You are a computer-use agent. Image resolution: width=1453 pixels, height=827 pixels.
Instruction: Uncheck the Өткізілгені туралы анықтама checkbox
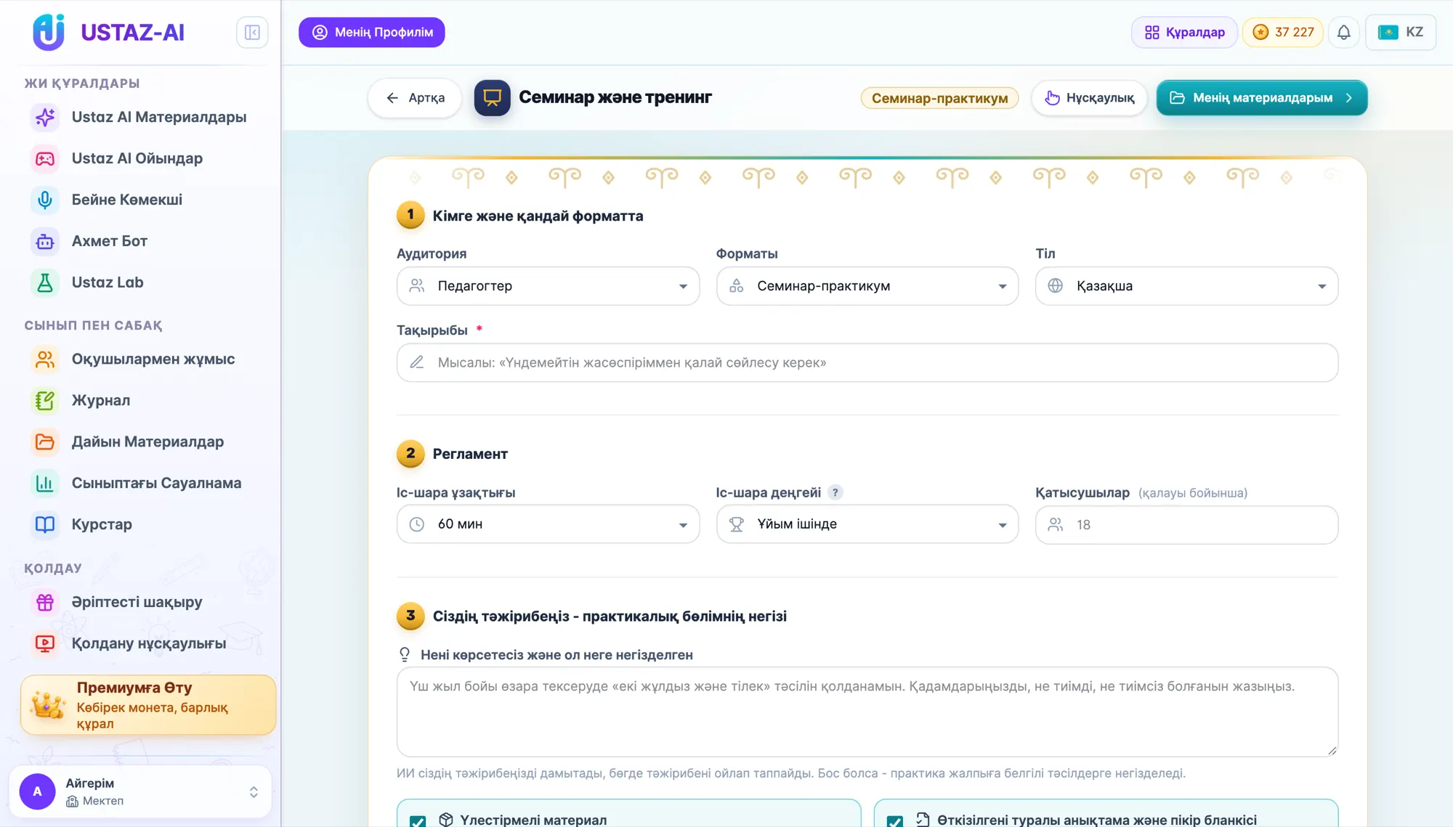coord(895,820)
